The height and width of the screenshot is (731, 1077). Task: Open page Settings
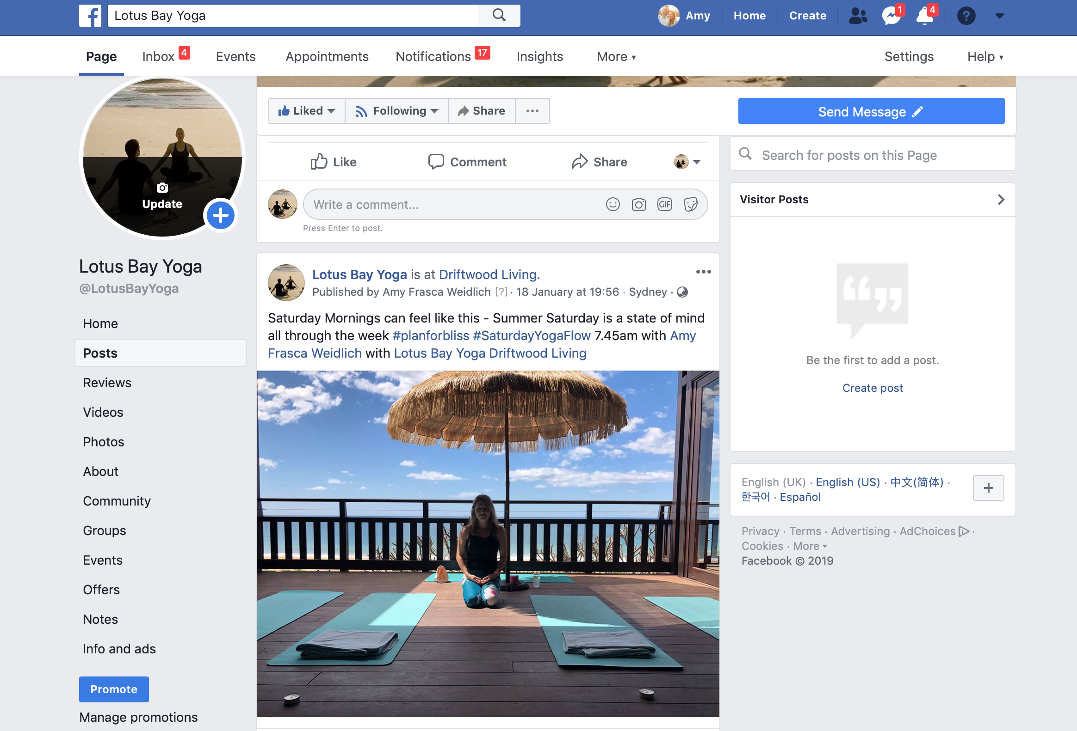tap(909, 56)
